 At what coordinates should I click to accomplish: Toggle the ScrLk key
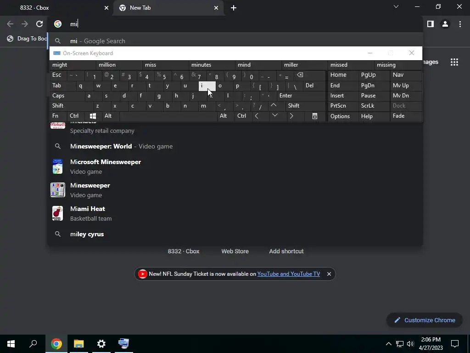[x=374, y=106]
